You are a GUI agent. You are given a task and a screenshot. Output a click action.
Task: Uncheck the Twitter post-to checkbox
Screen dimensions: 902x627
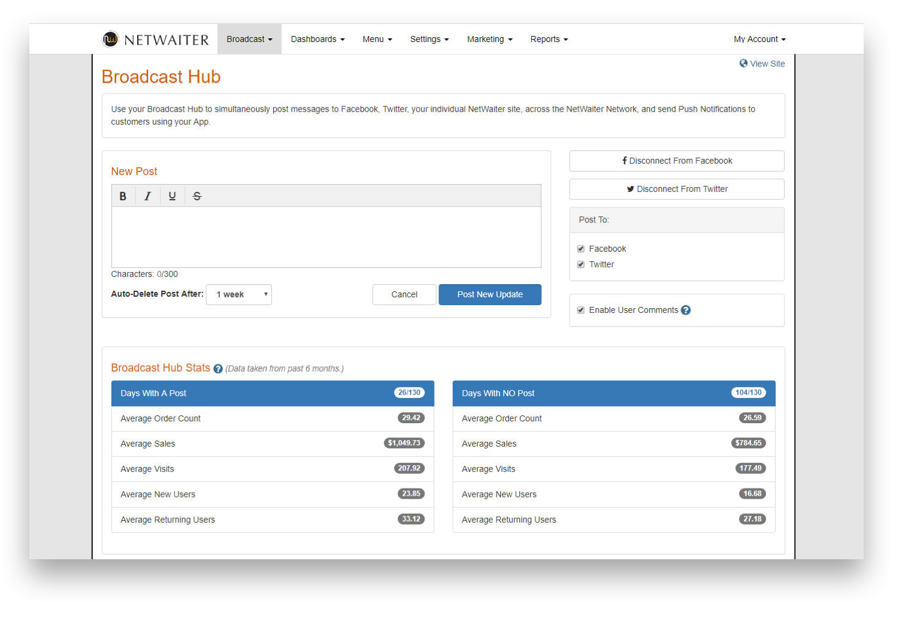click(x=580, y=264)
